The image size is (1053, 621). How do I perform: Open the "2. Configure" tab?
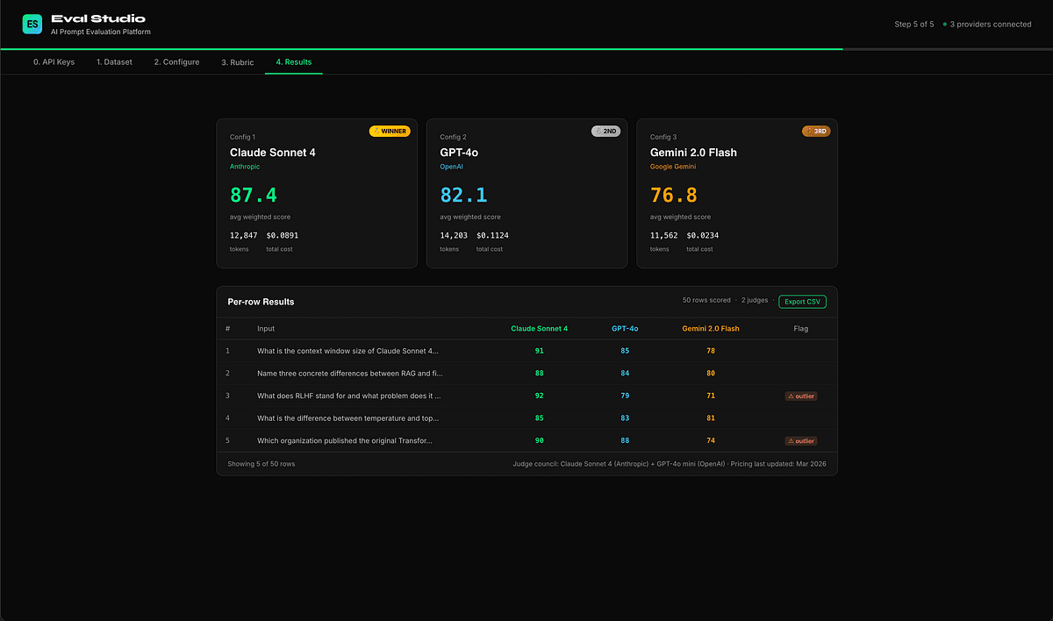coord(175,61)
